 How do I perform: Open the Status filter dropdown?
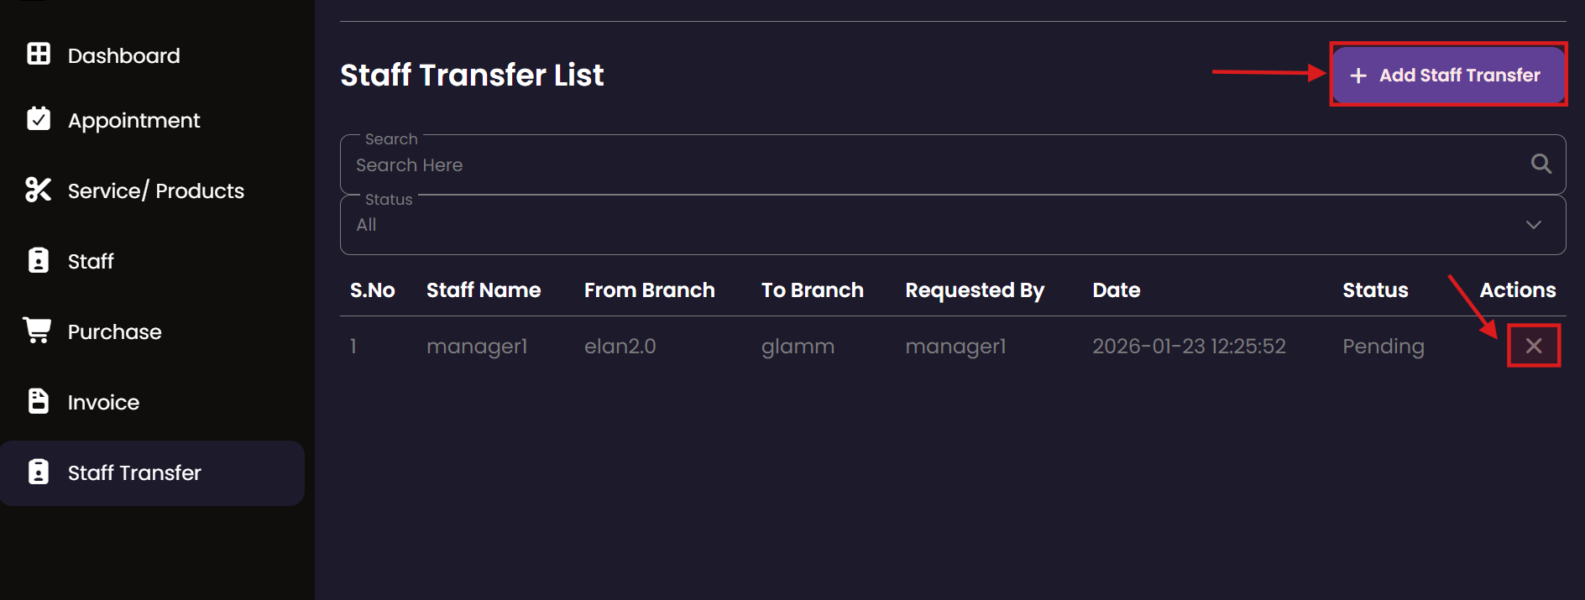click(x=952, y=225)
